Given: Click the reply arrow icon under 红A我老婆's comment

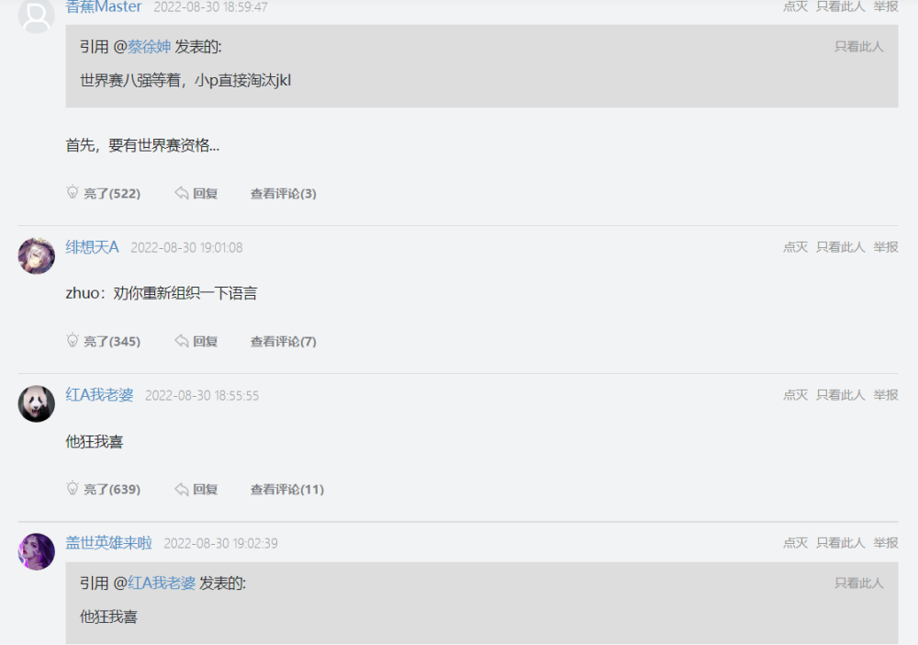Looking at the screenshot, I should (183, 489).
